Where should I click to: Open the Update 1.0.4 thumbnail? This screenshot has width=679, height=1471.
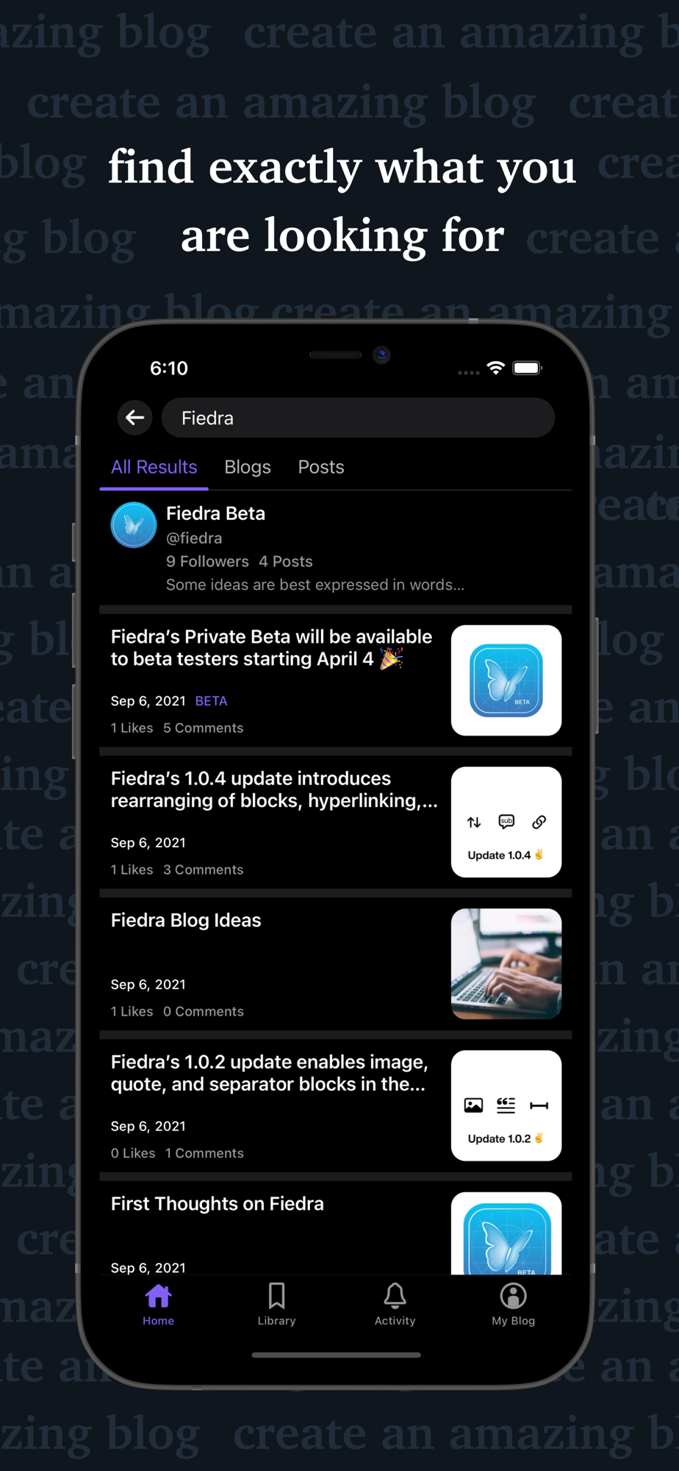(506, 822)
